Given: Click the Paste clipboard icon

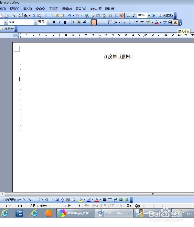Looking at the screenshot, I should [57, 15].
